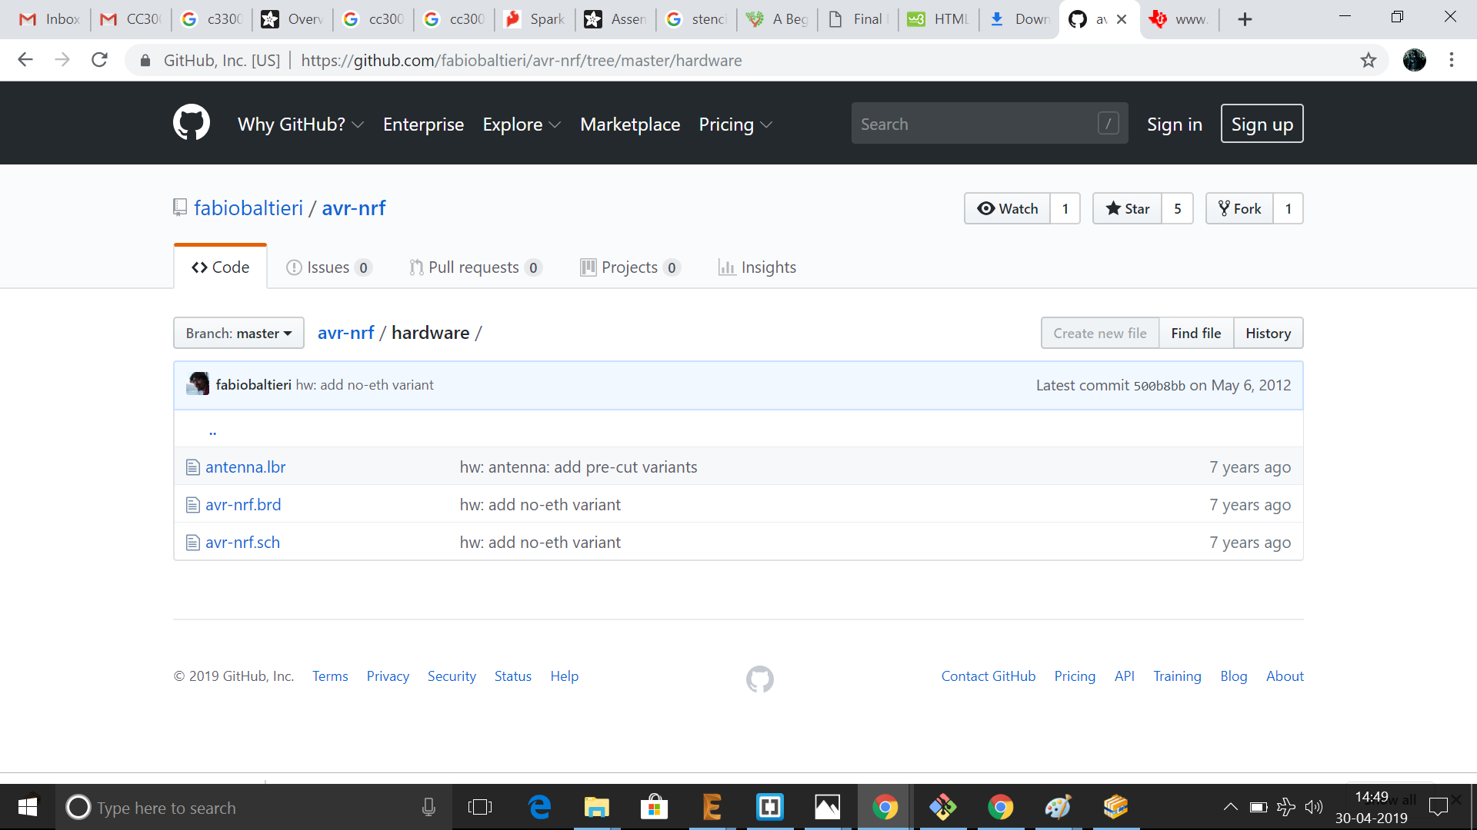Screen dimensions: 1477x830
Task: Open Microsoft Edge from the taskbar
Action: 539,807
